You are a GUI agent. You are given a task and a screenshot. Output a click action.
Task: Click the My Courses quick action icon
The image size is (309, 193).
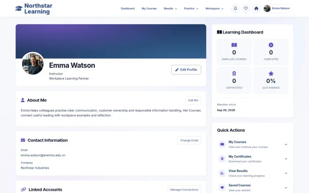(x=222, y=144)
